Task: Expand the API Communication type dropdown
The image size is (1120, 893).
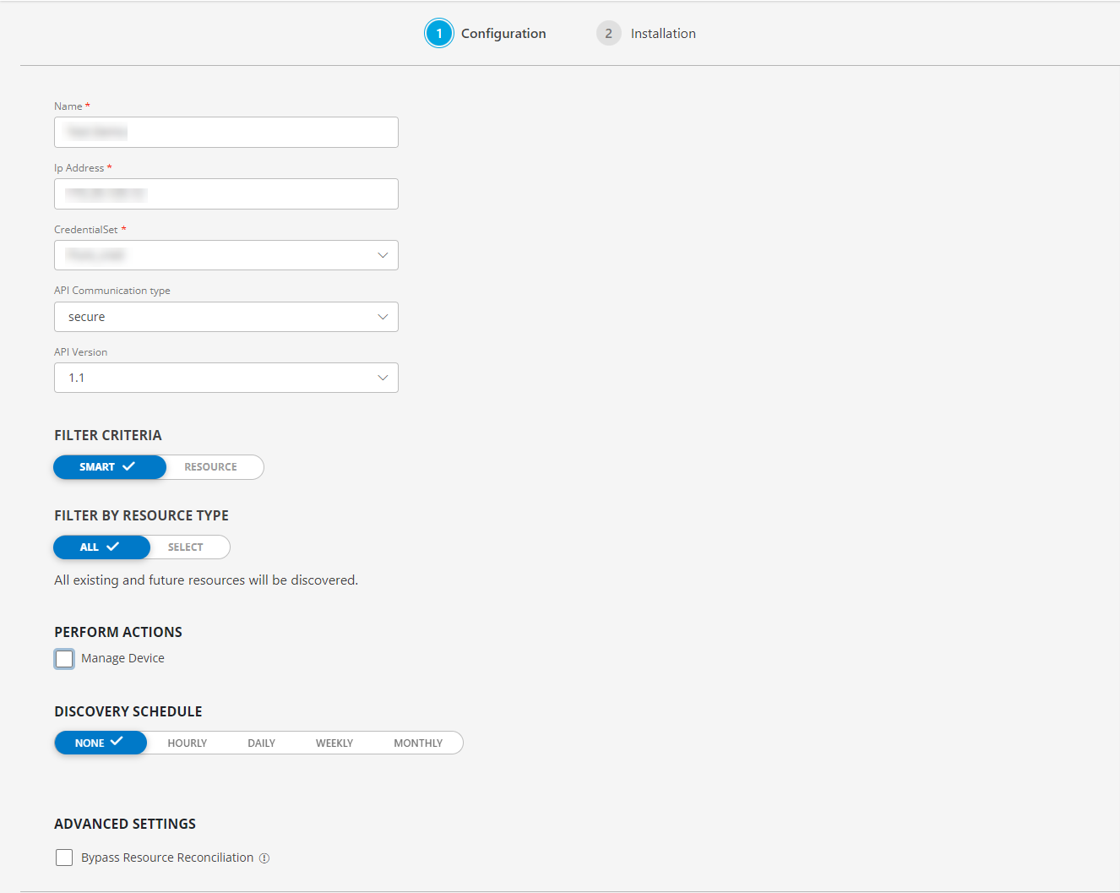Action: [226, 317]
